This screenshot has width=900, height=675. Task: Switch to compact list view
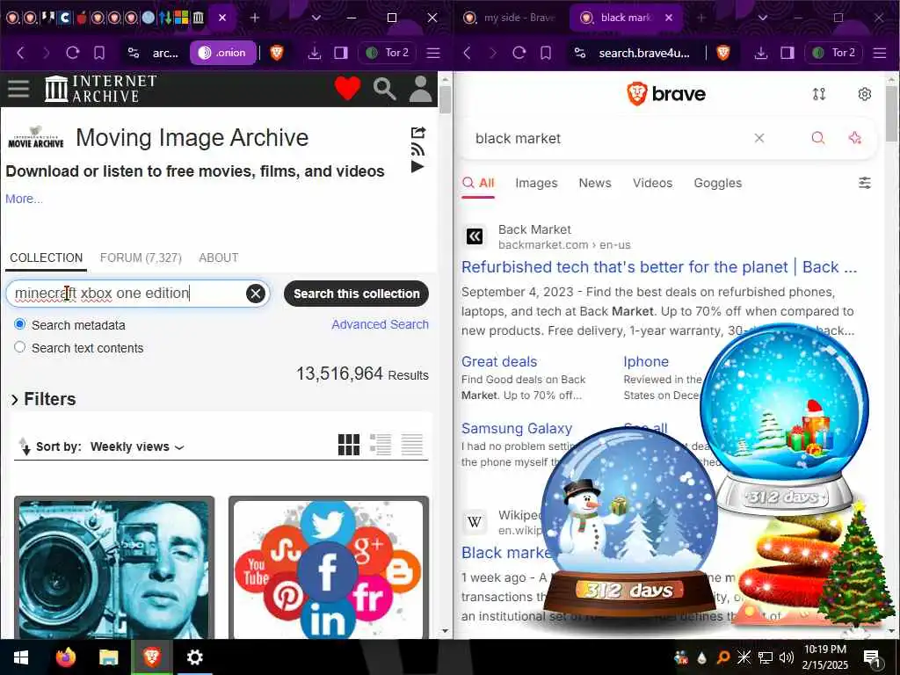click(411, 444)
